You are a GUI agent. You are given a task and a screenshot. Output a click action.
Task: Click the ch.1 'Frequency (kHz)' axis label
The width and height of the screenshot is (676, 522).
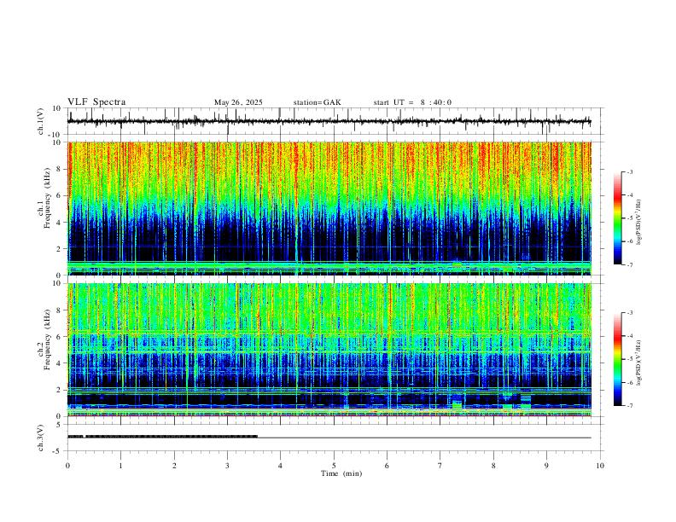tap(47, 198)
